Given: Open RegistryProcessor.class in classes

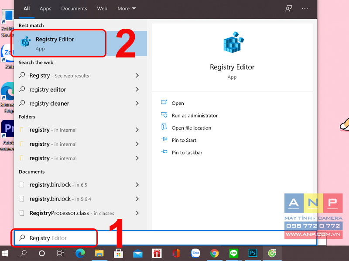Looking at the screenshot, I should tap(80, 213).
